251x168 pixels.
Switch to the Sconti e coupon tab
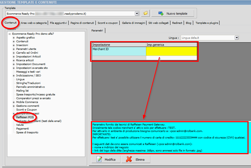coord(107,23)
